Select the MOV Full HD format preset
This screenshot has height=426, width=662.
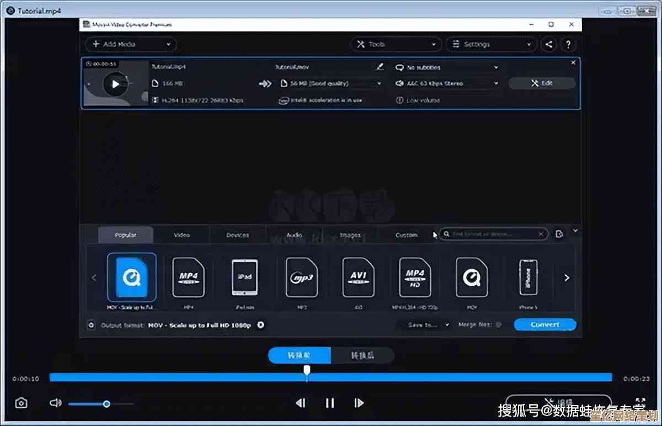[x=131, y=278]
